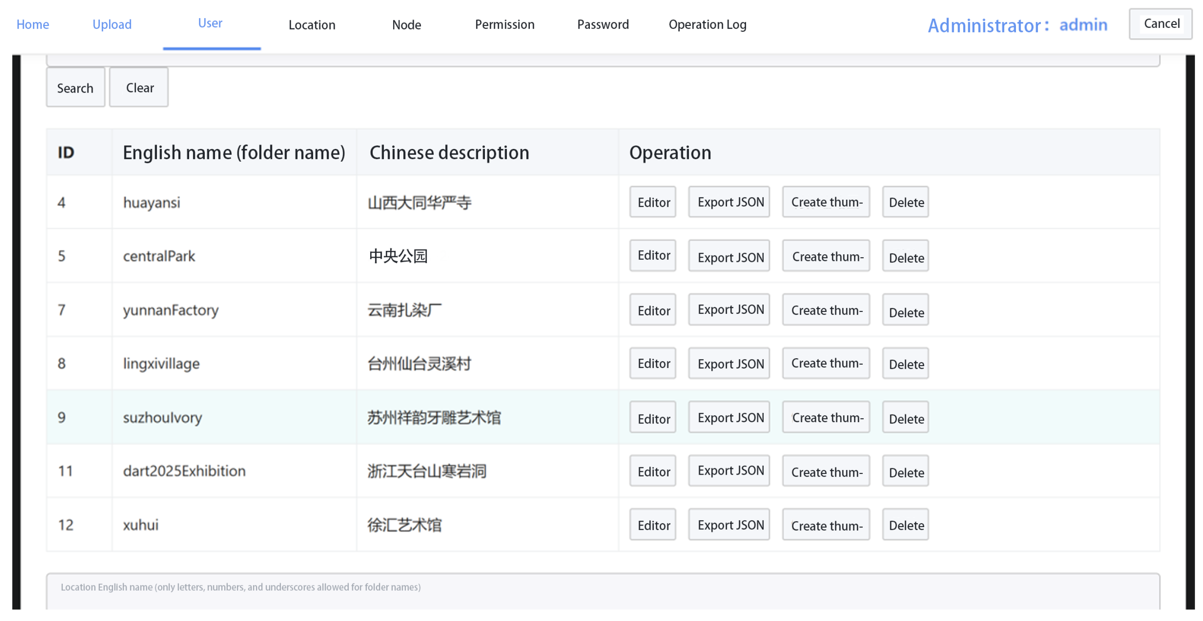
Task: Select the suzhouIvory folder name cell
Action: (x=234, y=418)
